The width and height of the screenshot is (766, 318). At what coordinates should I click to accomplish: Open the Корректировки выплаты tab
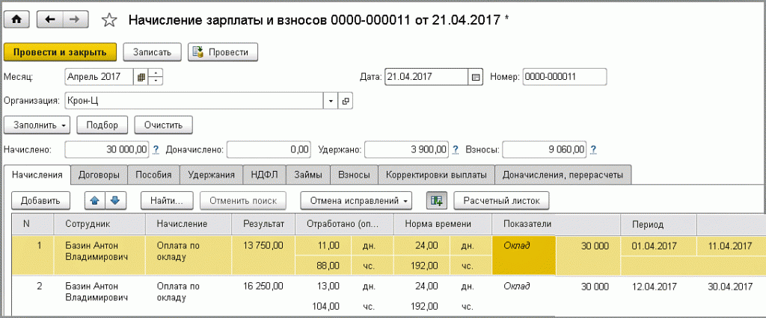[436, 175]
